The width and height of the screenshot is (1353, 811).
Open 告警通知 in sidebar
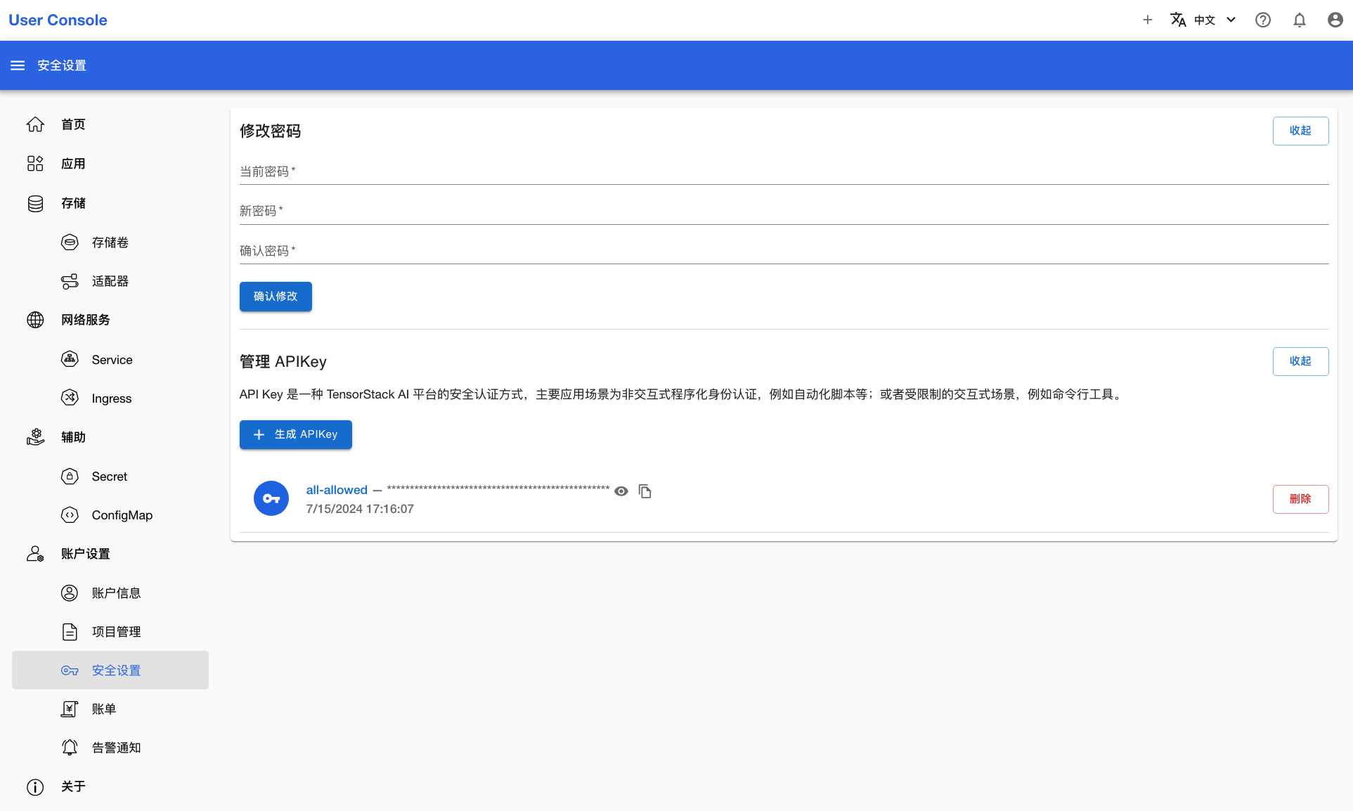[x=110, y=748]
